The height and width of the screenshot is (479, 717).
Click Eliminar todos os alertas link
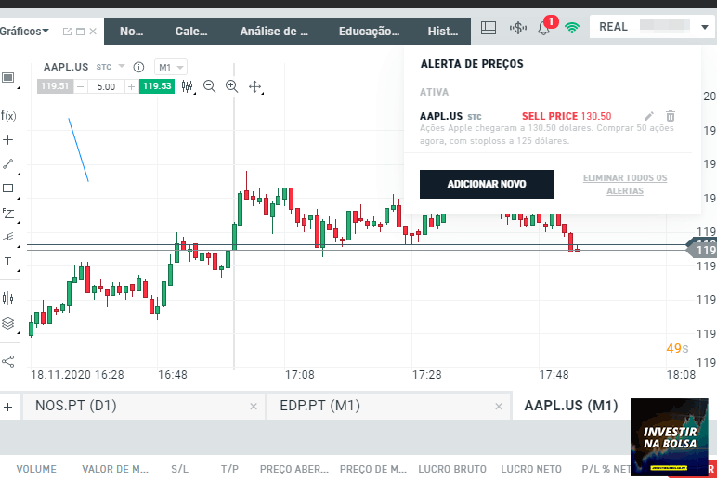point(625,184)
